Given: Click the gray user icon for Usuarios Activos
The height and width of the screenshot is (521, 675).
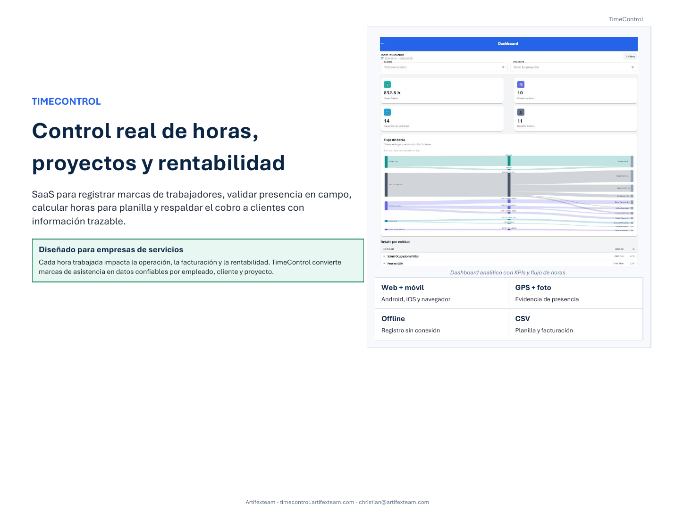Looking at the screenshot, I should (x=521, y=112).
